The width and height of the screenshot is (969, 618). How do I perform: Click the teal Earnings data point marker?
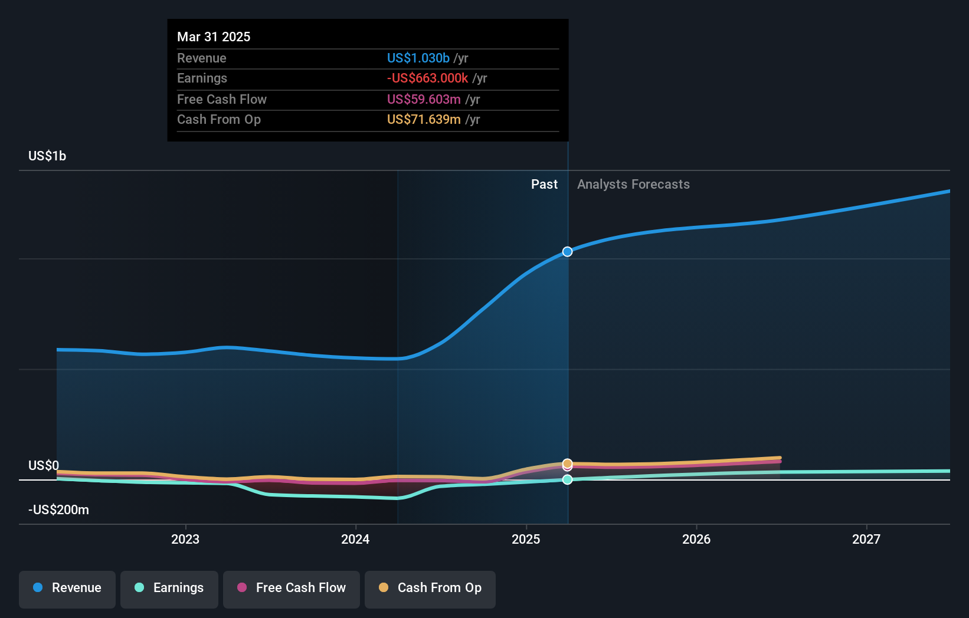click(x=567, y=479)
